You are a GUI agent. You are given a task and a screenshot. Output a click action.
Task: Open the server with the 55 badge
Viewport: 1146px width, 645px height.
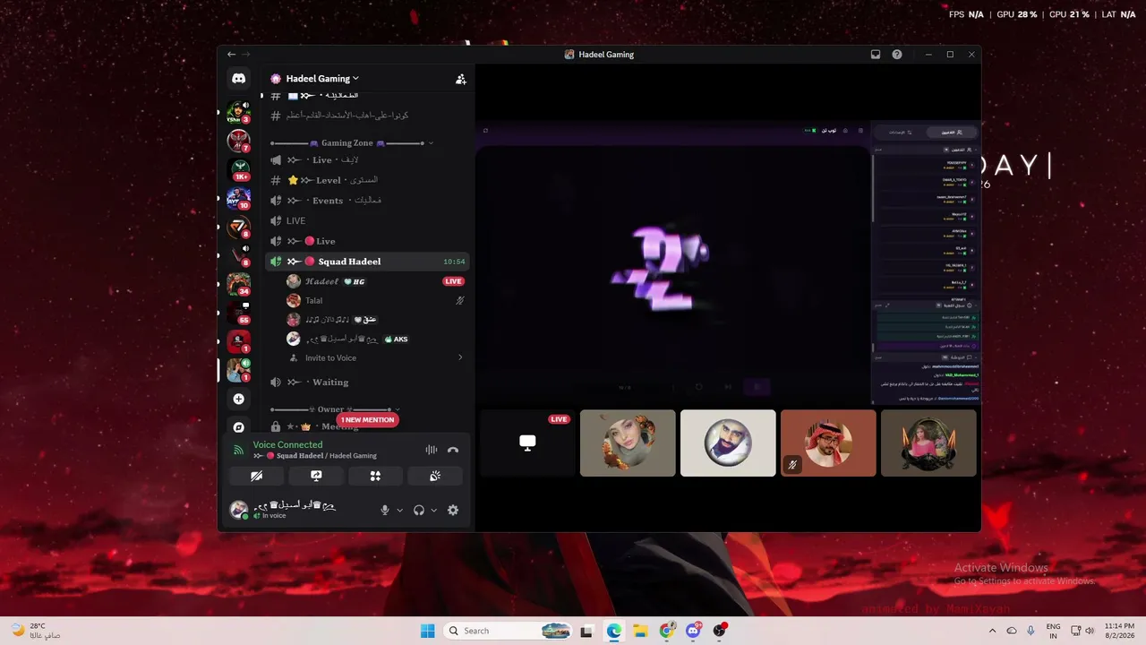238,312
